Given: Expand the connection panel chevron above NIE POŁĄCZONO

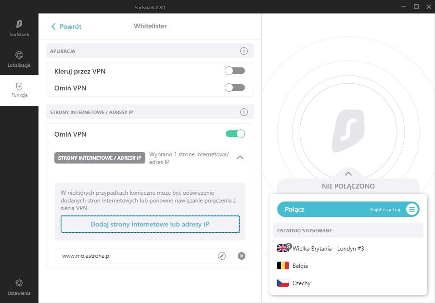Looking at the screenshot, I should pos(348,174).
